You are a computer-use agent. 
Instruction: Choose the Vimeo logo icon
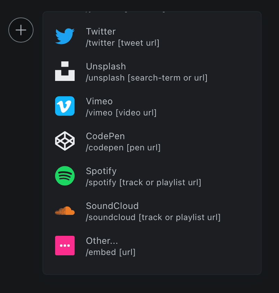click(x=65, y=106)
